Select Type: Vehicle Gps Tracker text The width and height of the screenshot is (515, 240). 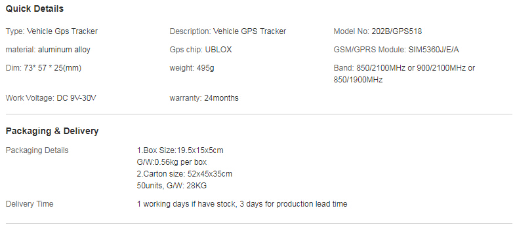click(x=52, y=31)
